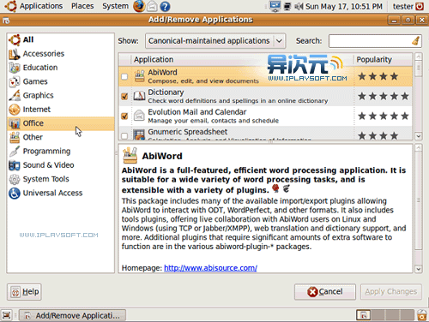Select the System Tools category label
Image resolution: width=429 pixels, height=322 pixels.
coord(46,179)
